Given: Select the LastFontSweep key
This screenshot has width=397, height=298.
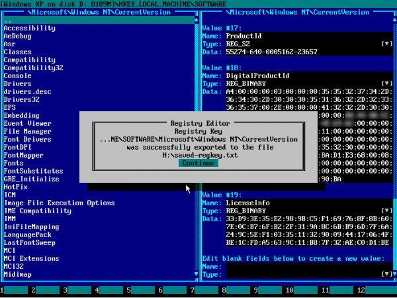Looking at the screenshot, I should tap(30, 242).
